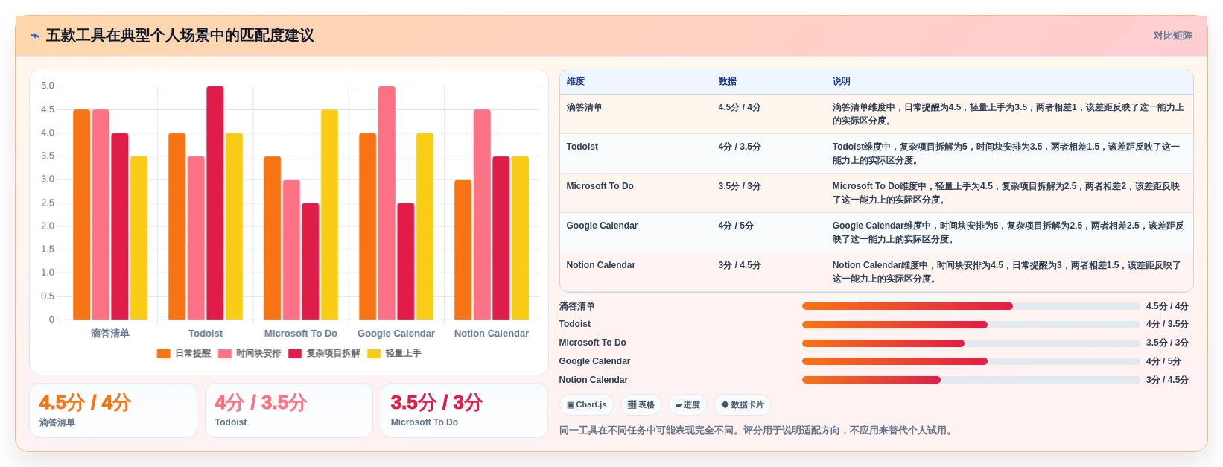
Task: Click the 表格 tag chip
Action: 641,405
